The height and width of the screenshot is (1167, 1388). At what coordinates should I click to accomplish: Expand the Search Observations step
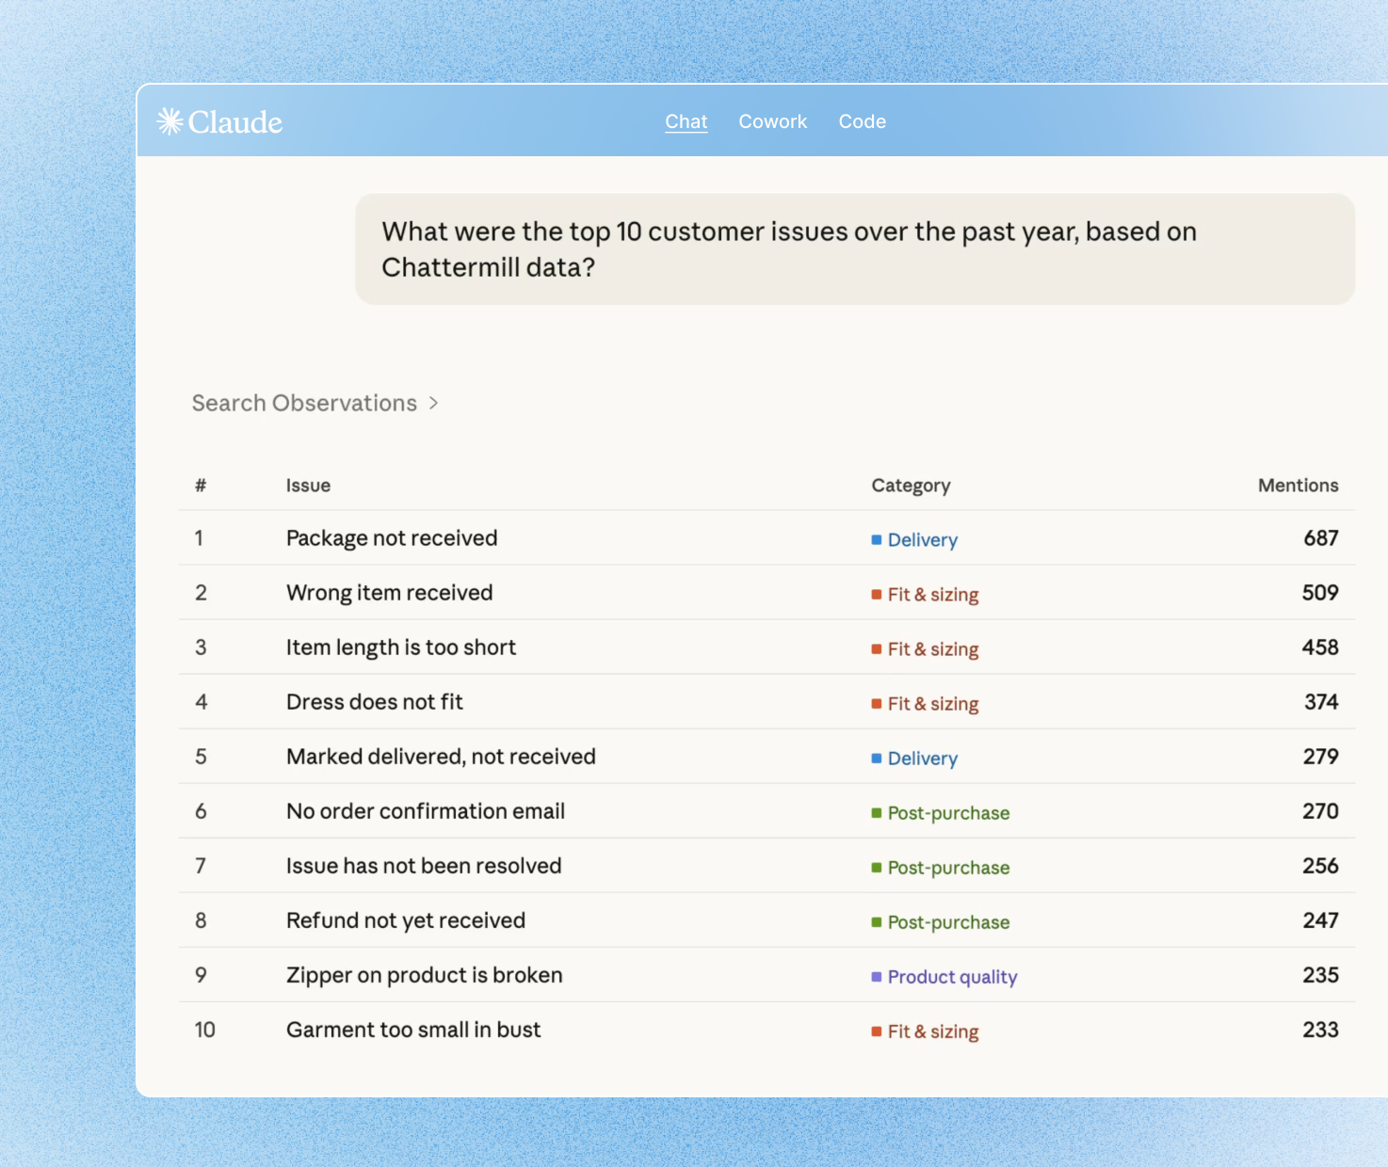[x=315, y=403]
